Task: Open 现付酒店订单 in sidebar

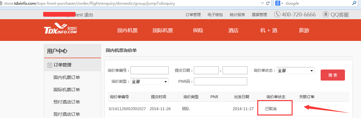Action: coord(67,114)
